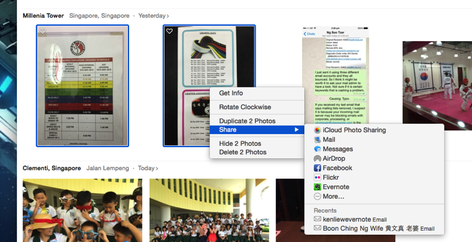Select the kids with star glasses photo

(83, 210)
